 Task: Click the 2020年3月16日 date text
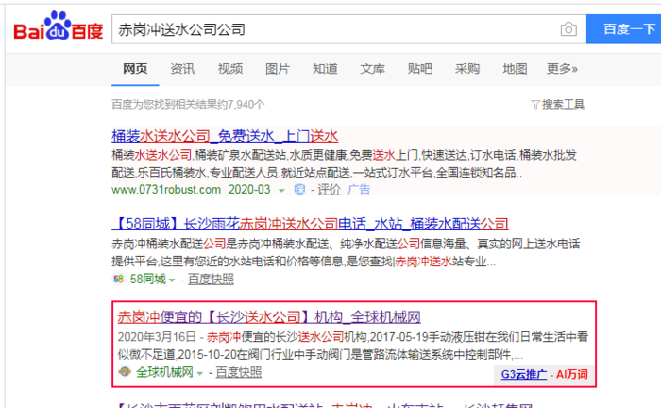point(157,337)
